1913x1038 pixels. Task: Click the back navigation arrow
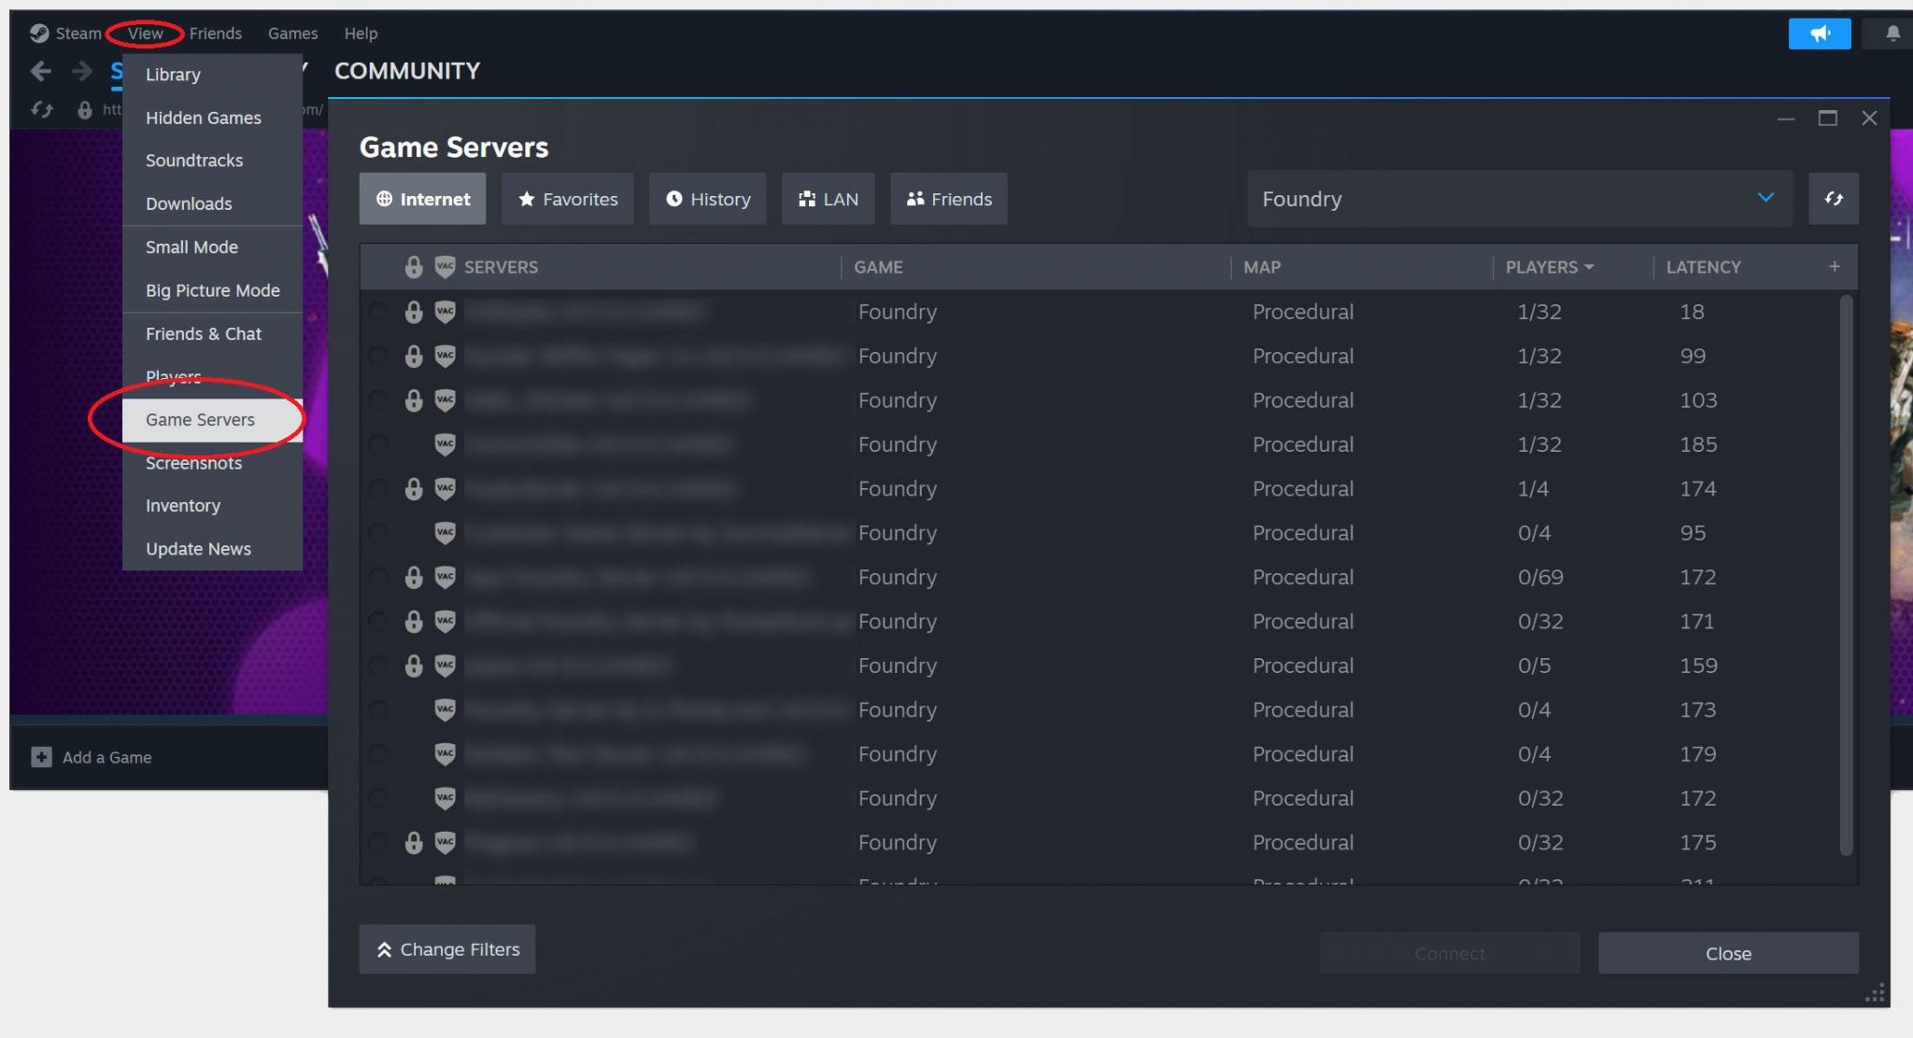pos(41,71)
